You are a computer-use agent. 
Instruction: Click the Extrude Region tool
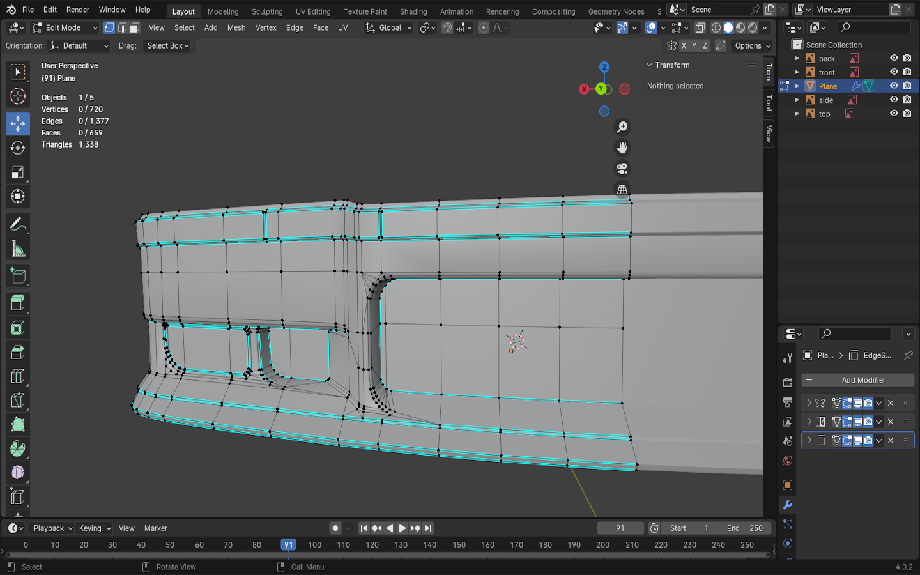(18, 302)
